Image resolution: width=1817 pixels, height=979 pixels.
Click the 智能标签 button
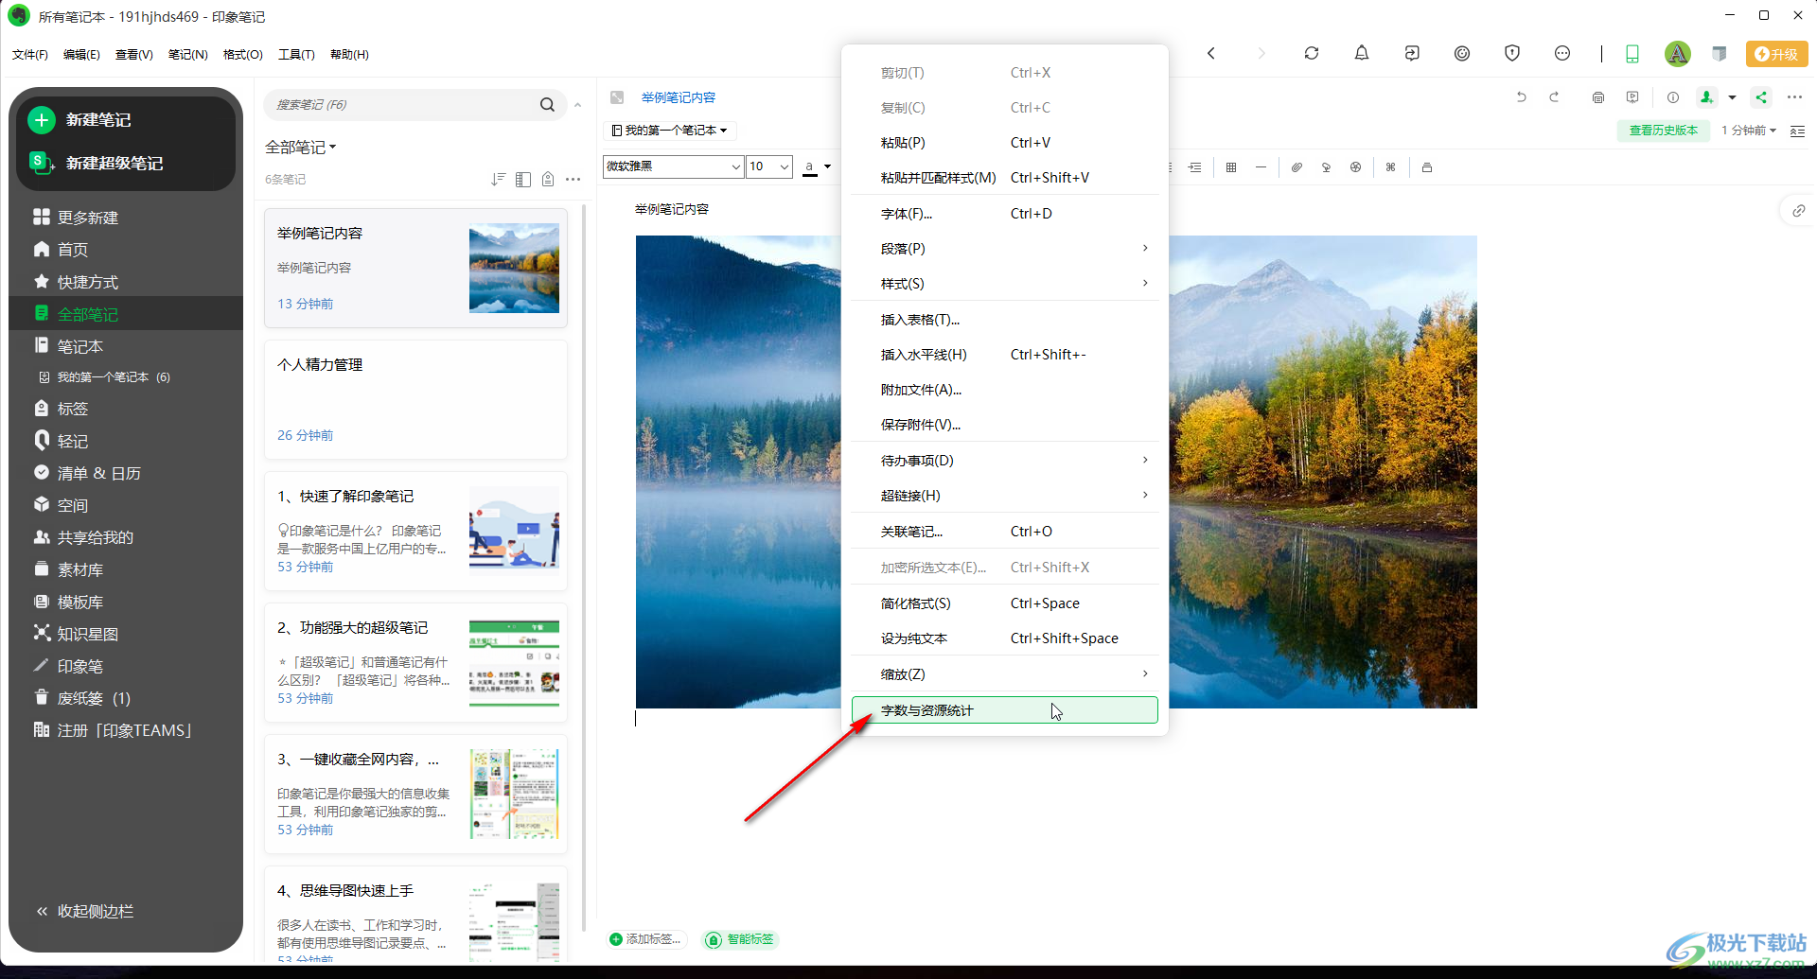740,939
